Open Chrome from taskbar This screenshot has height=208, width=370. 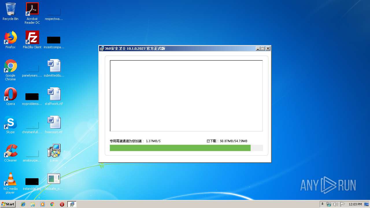pos(52,204)
